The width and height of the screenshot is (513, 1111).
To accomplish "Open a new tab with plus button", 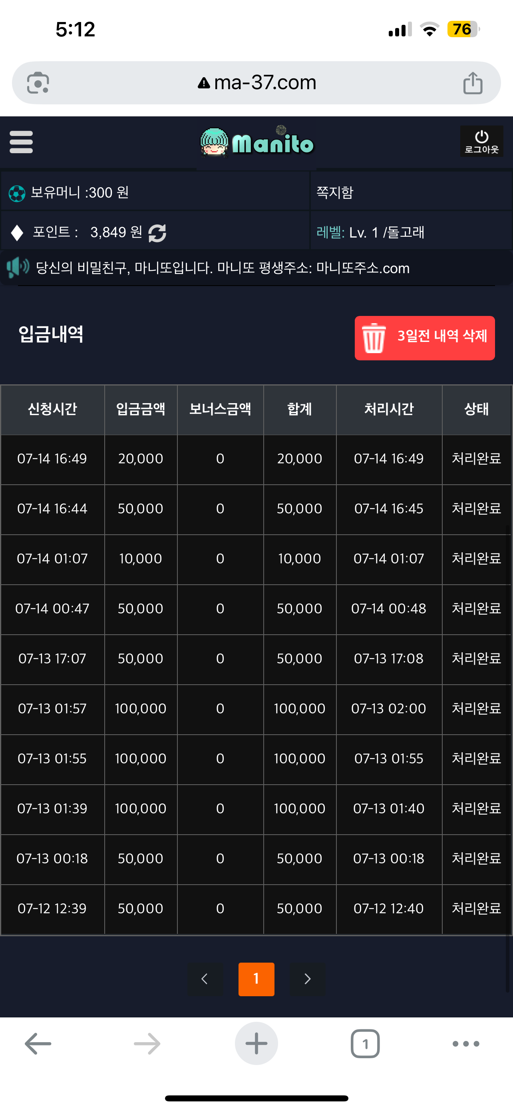I will pyautogui.click(x=256, y=1043).
